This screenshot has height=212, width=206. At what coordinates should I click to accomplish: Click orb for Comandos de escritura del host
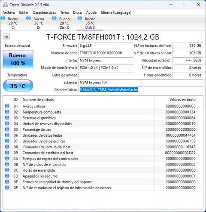7,153
